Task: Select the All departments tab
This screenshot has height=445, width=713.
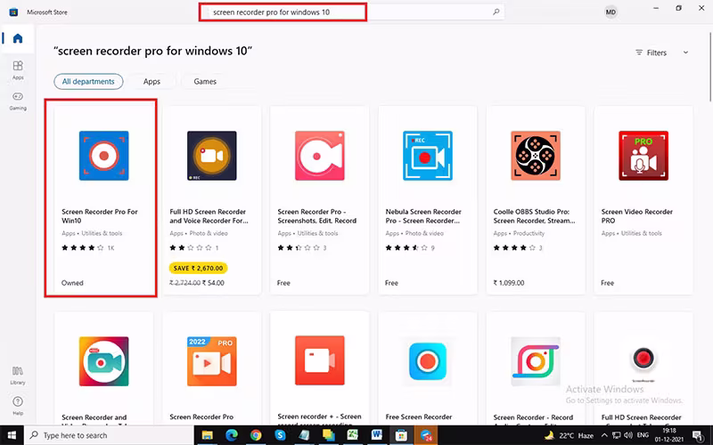Action: pyautogui.click(x=88, y=82)
